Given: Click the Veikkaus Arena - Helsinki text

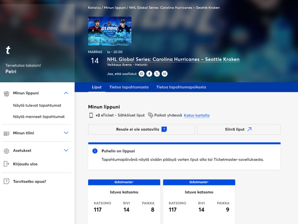Looking at the screenshot, I should tap(127, 65).
